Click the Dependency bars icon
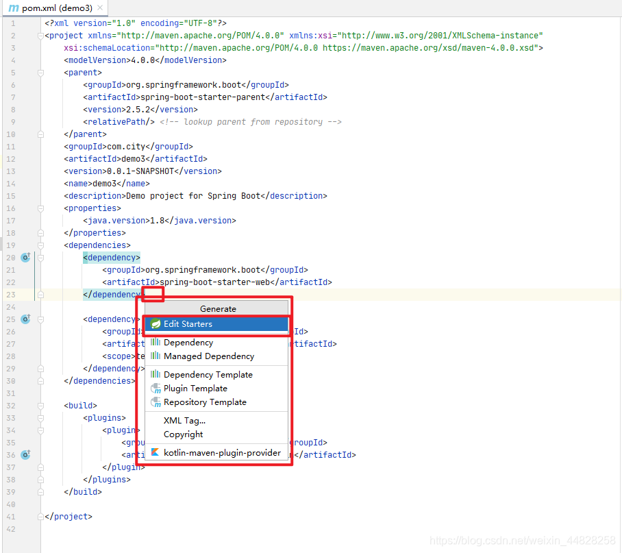 pos(155,342)
